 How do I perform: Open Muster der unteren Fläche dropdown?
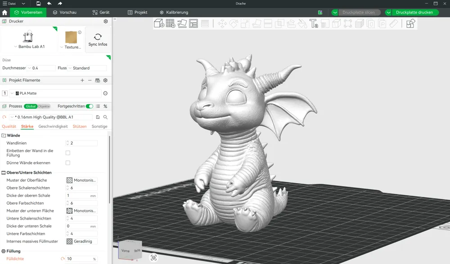[82, 211]
